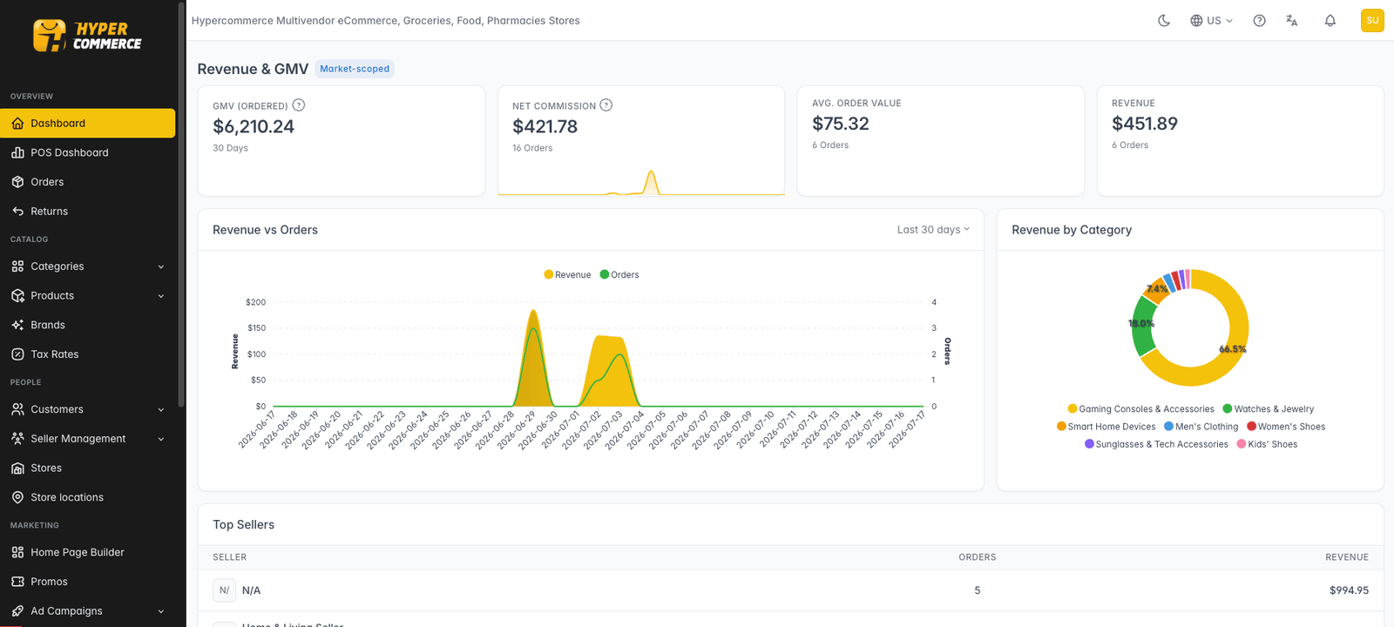The height and width of the screenshot is (627, 1394).
Task: Click the Net Commission sparkline chart
Action: [x=641, y=181]
